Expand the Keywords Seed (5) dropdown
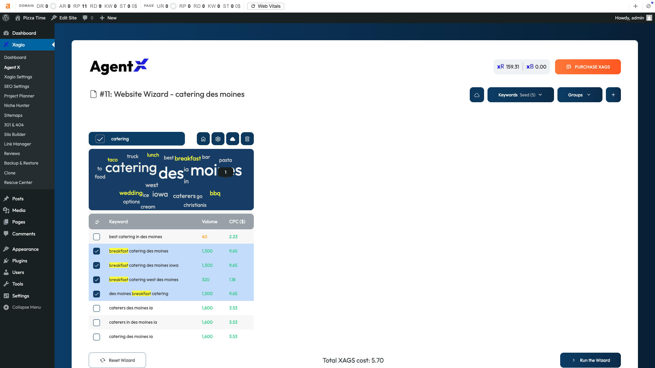The image size is (655, 368). (521, 95)
